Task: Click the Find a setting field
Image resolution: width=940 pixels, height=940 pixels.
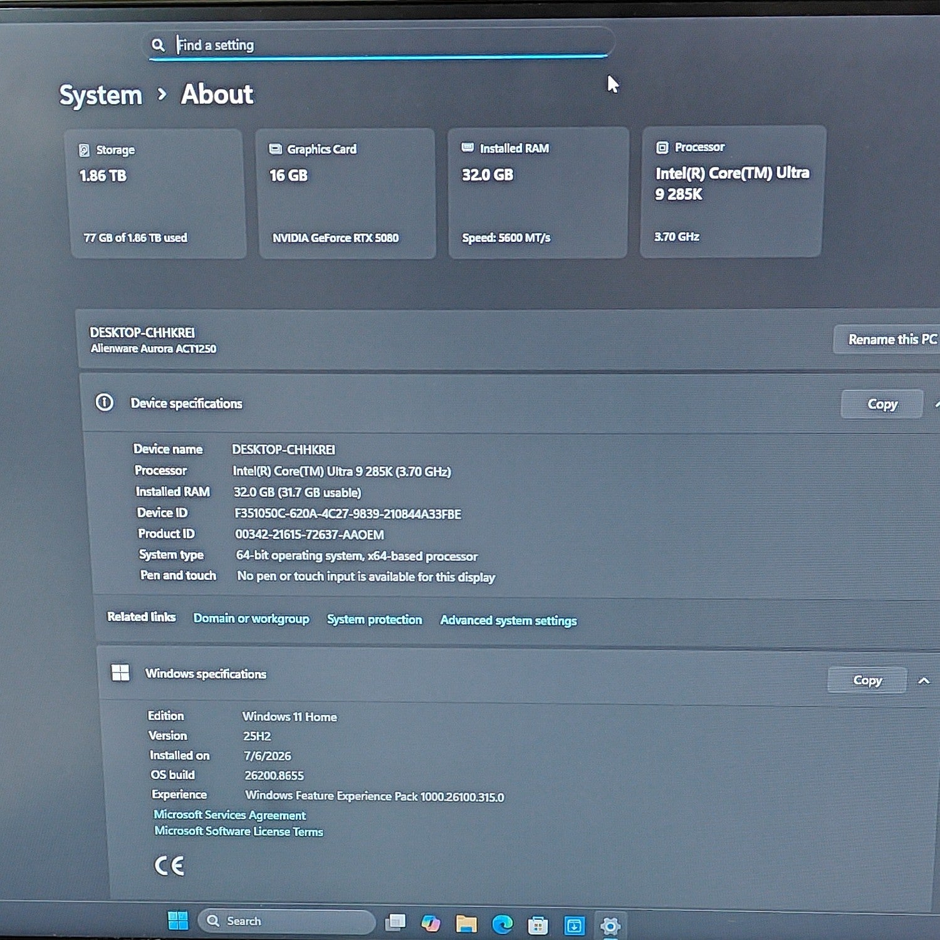Action: (381, 44)
